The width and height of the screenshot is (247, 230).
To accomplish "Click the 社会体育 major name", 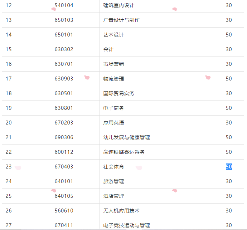I will click(x=113, y=167).
